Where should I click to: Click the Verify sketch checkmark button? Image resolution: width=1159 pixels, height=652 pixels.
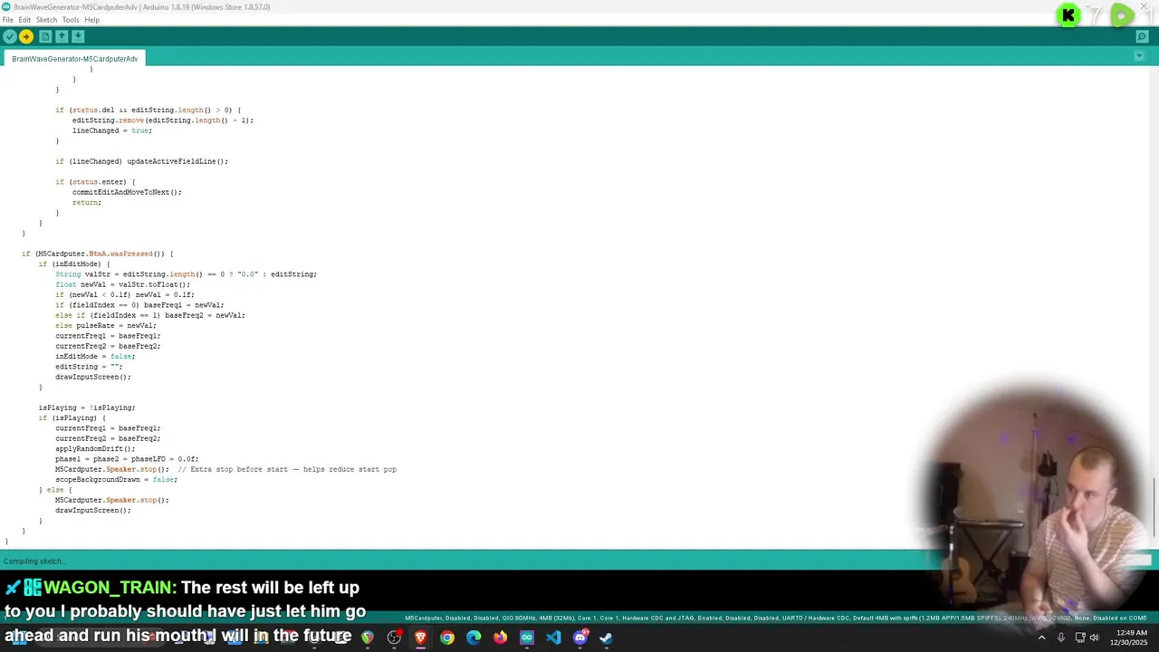[9, 36]
